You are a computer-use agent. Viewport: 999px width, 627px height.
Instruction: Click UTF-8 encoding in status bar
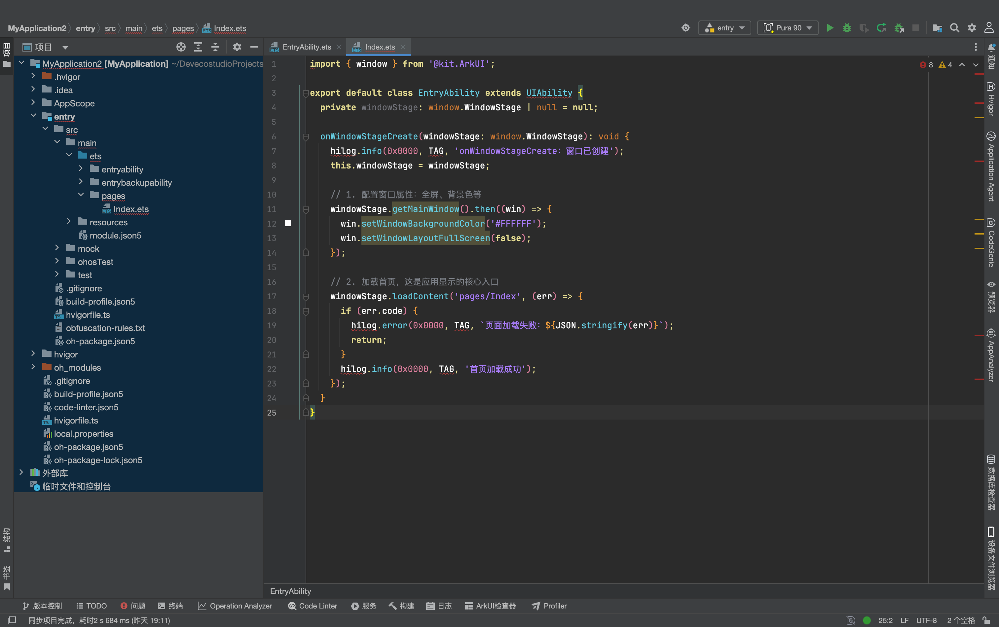(x=926, y=620)
